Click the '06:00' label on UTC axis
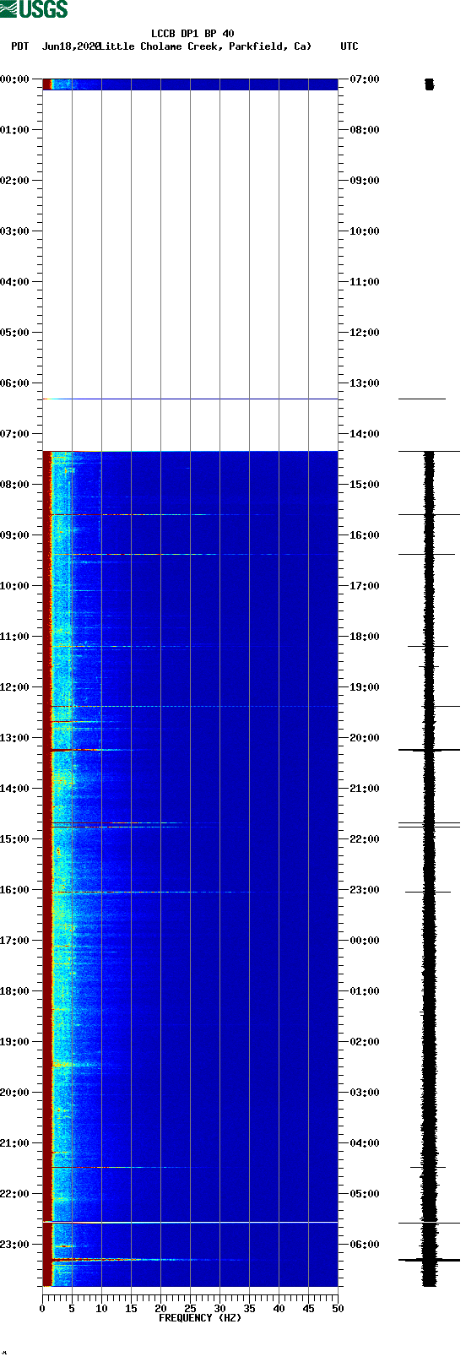 365,1245
